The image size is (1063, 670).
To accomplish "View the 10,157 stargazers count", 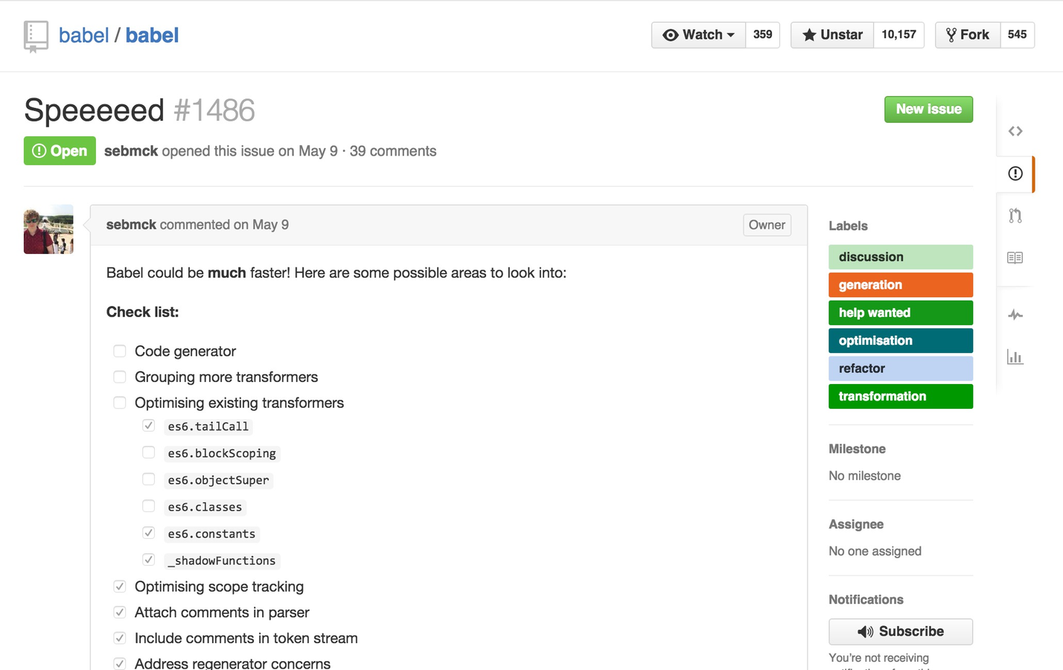I will click(898, 35).
